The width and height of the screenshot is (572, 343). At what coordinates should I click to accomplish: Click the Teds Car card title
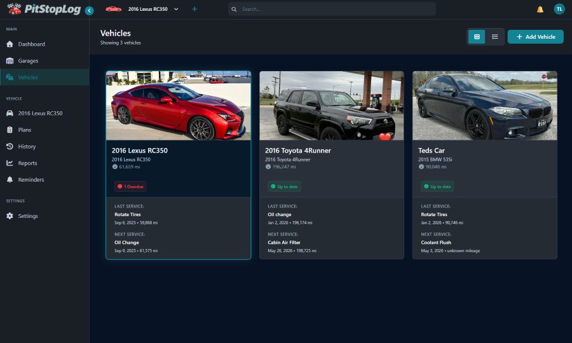coord(431,151)
